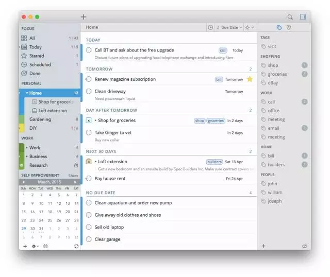Viewport: 330px width, 277px height.
Task: Mark Clean driveway task as complete
Action: coord(89,92)
